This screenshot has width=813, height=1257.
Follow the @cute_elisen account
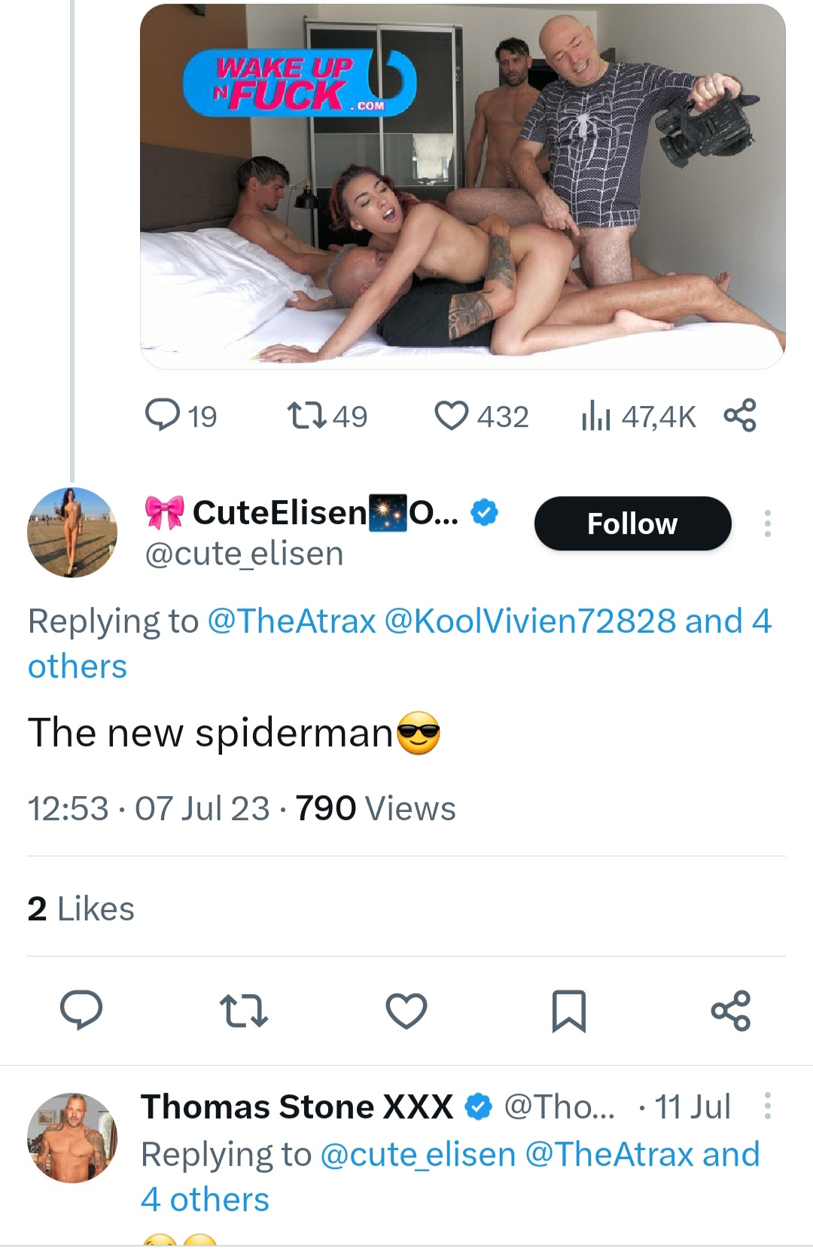[632, 523]
